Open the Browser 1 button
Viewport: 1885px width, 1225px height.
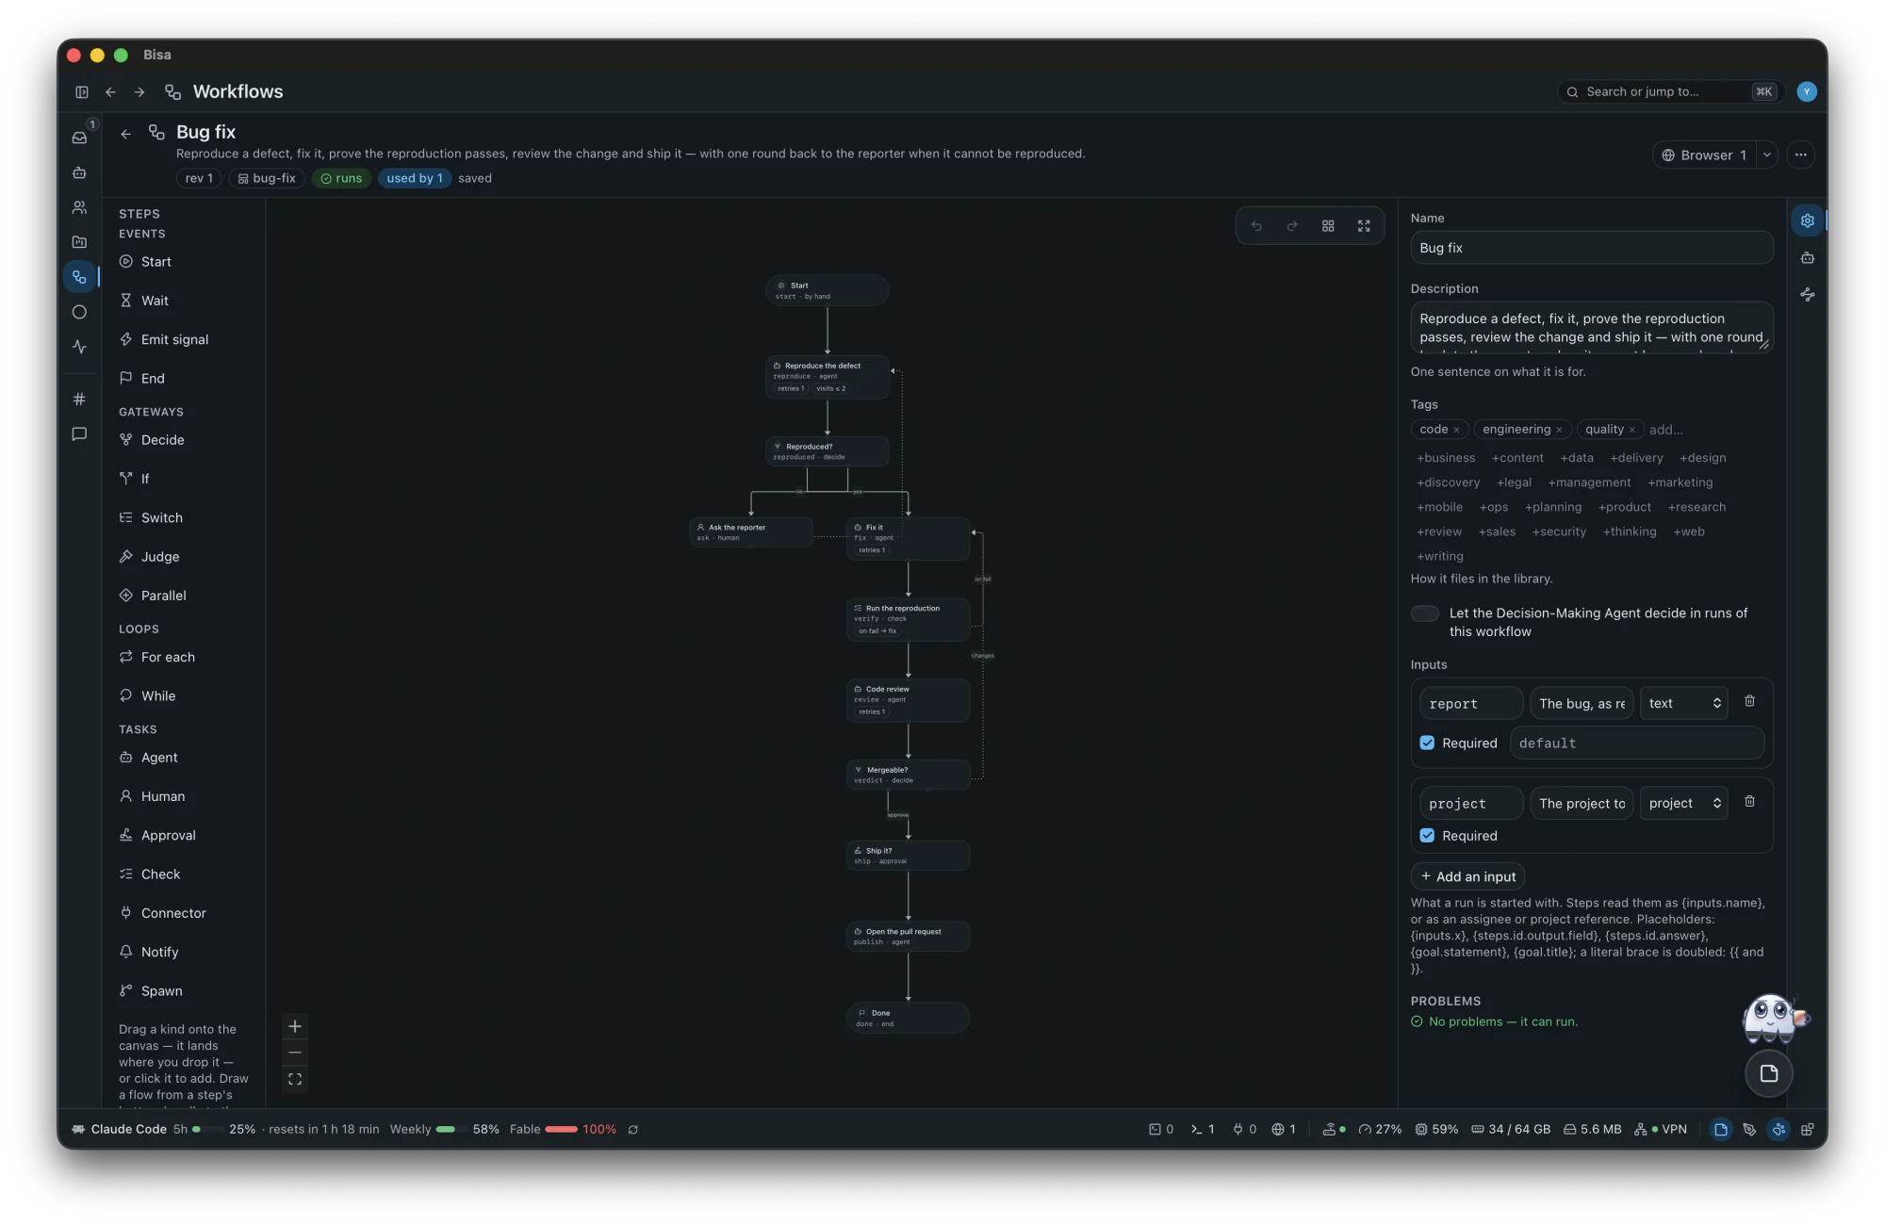1704,155
